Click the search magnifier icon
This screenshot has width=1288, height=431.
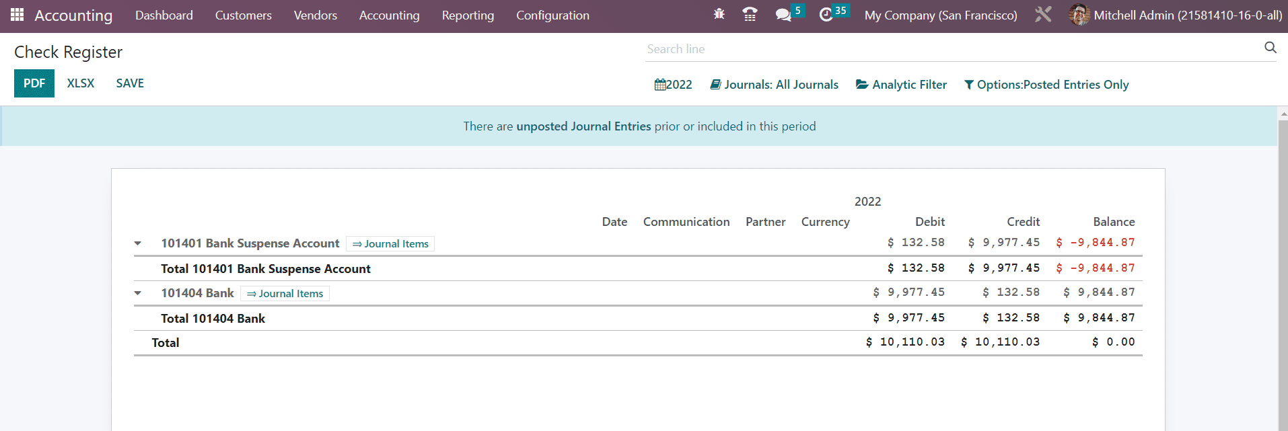click(x=1270, y=48)
